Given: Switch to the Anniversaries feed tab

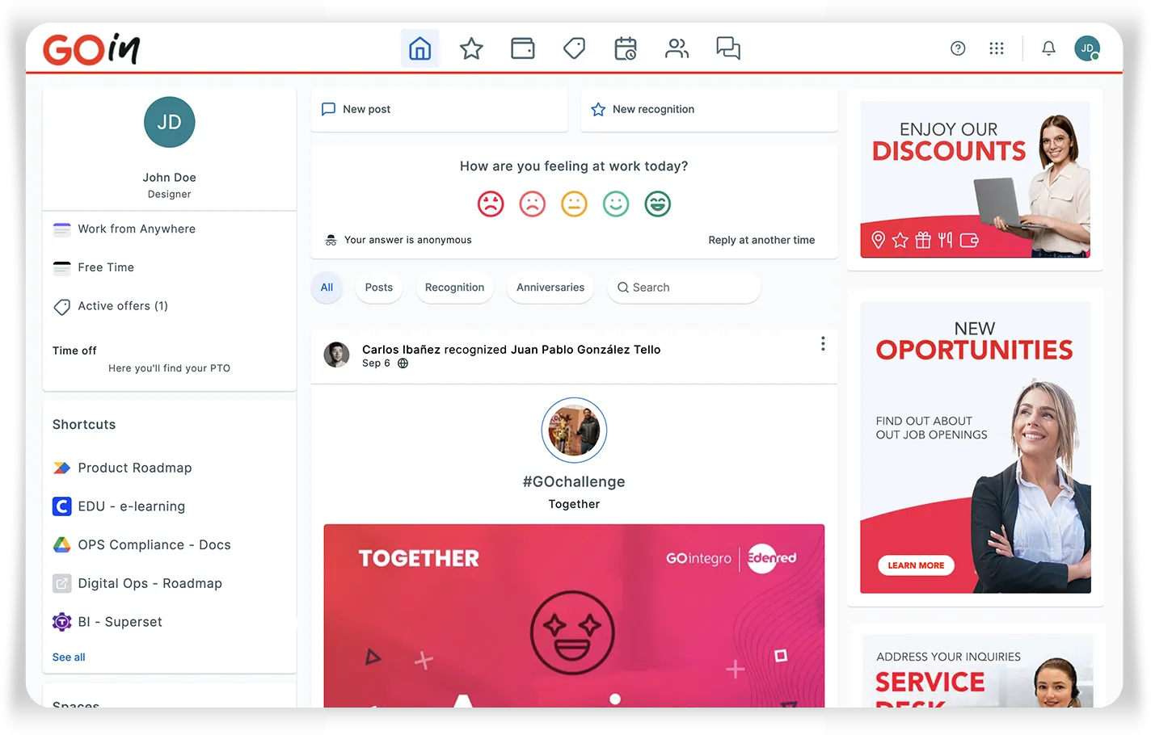Looking at the screenshot, I should pyautogui.click(x=550, y=288).
